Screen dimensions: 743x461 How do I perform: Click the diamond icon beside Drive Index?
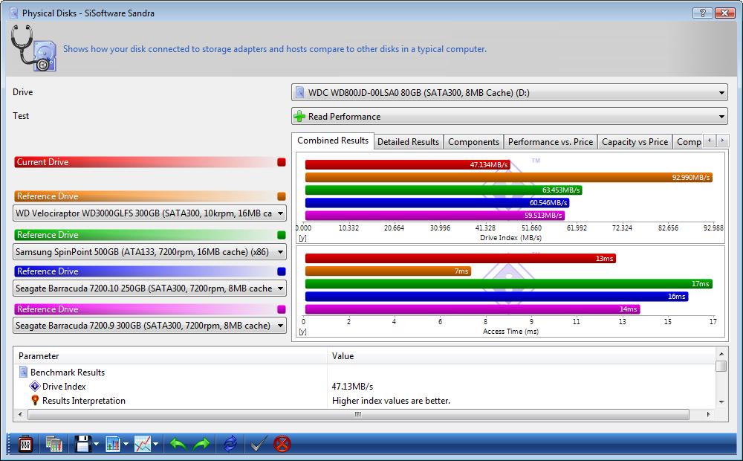pos(35,386)
